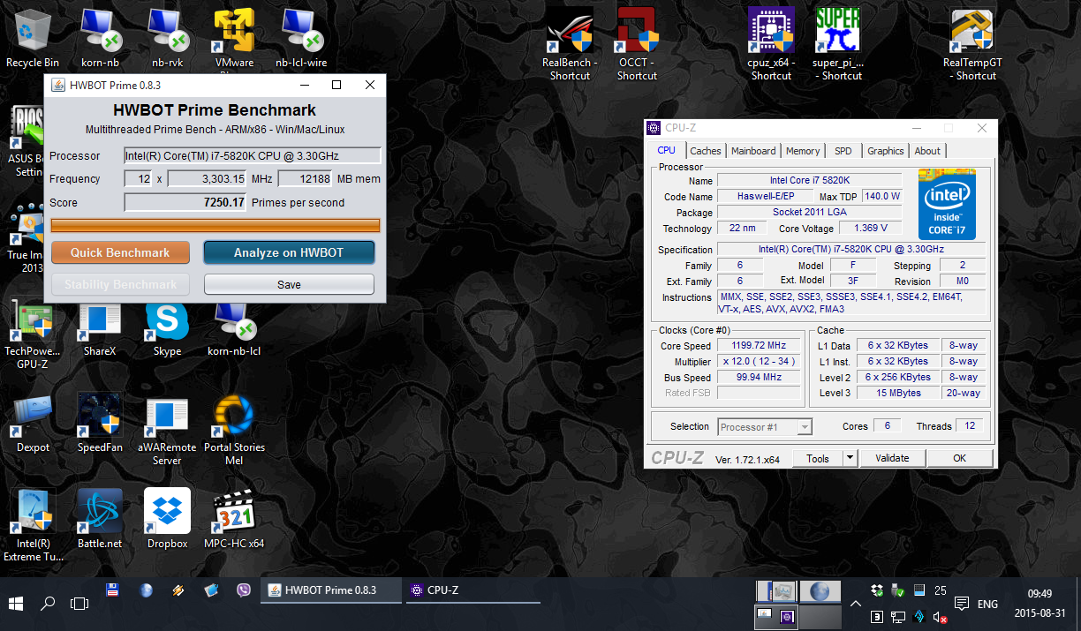Click the Intel Core i7 logo in CPU-Z
Image resolution: width=1081 pixels, height=631 pixels.
[x=947, y=204]
